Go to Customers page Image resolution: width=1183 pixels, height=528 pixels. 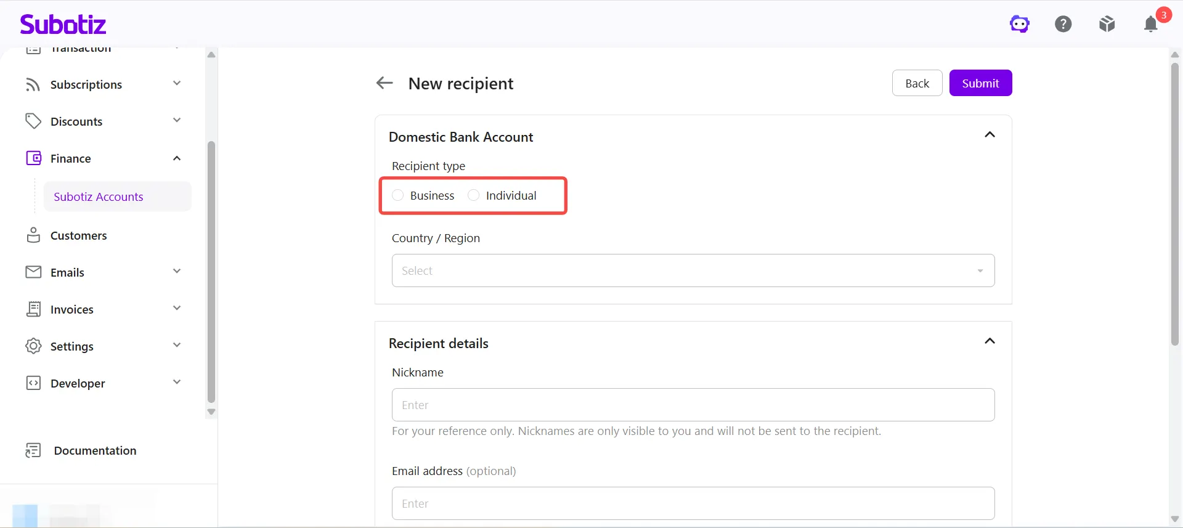pos(79,235)
